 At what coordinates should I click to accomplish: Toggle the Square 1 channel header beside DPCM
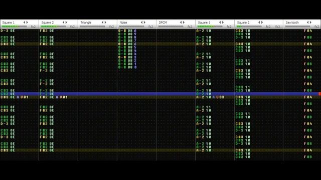[204, 22]
